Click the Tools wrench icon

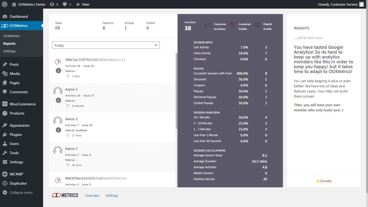pyautogui.click(x=5, y=153)
